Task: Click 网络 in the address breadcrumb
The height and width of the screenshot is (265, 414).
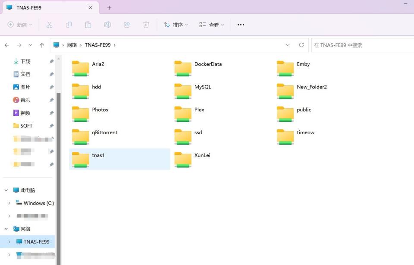Action: [x=72, y=45]
